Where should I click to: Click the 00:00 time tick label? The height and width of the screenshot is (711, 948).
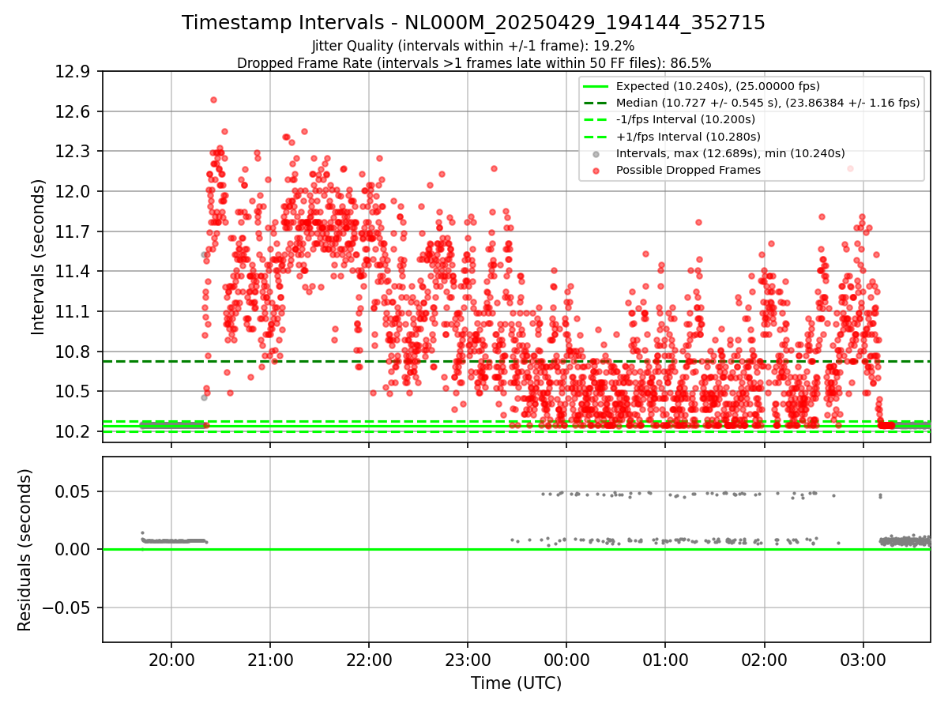click(566, 659)
